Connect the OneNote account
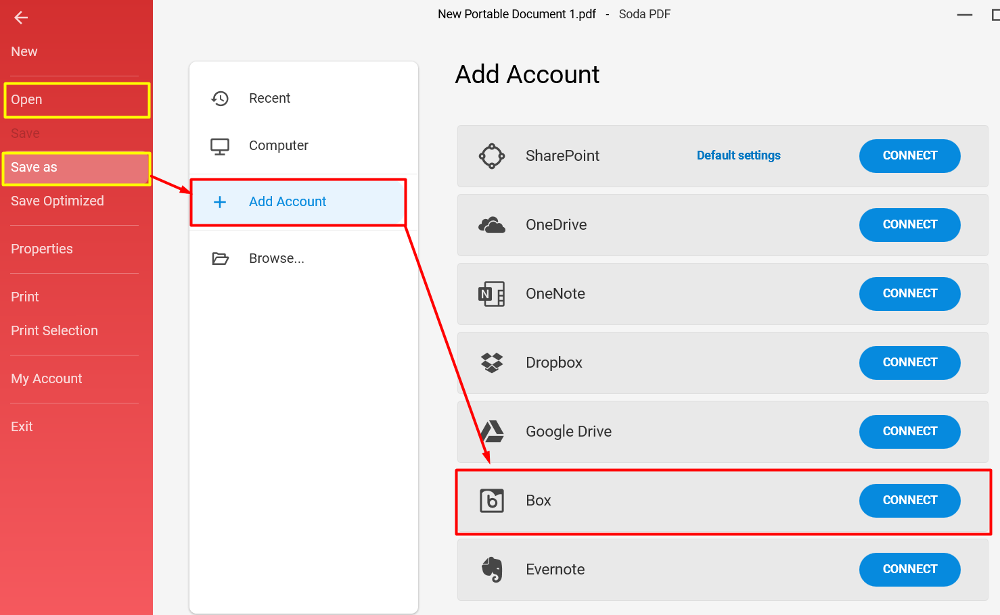The height and width of the screenshot is (615, 1000). tap(910, 294)
